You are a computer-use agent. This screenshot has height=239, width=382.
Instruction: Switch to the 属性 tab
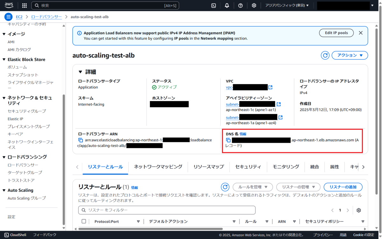click(335, 167)
